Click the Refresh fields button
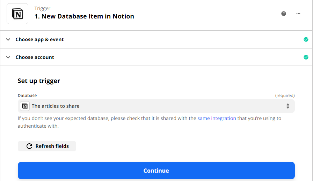The image size is (313, 181). [47, 146]
